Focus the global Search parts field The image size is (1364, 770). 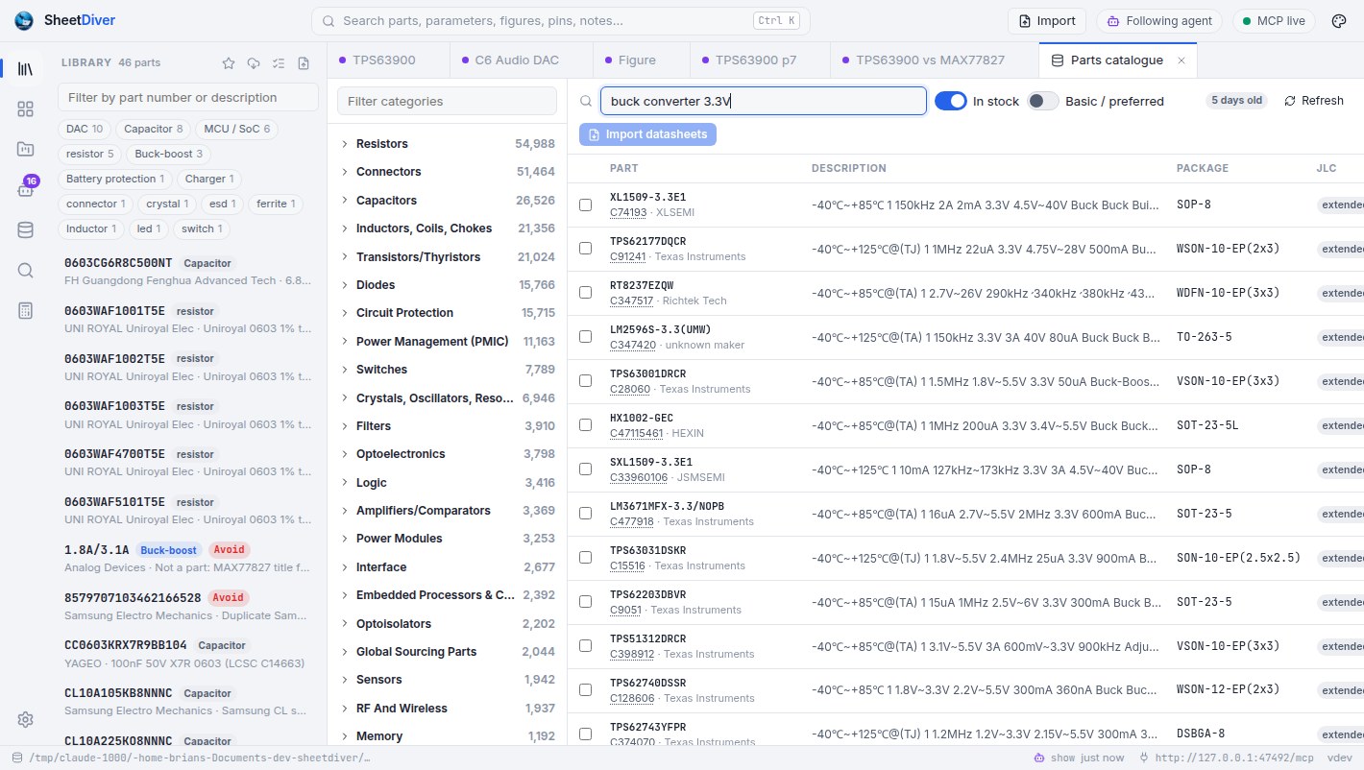coord(560,21)
